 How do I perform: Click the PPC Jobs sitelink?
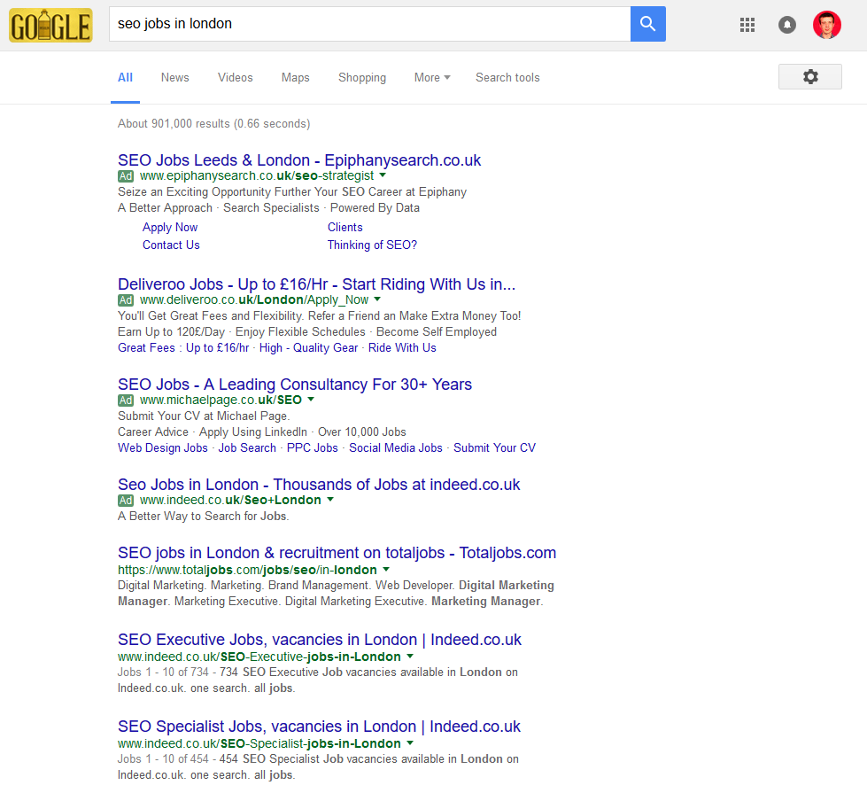[x=312, y=448]
